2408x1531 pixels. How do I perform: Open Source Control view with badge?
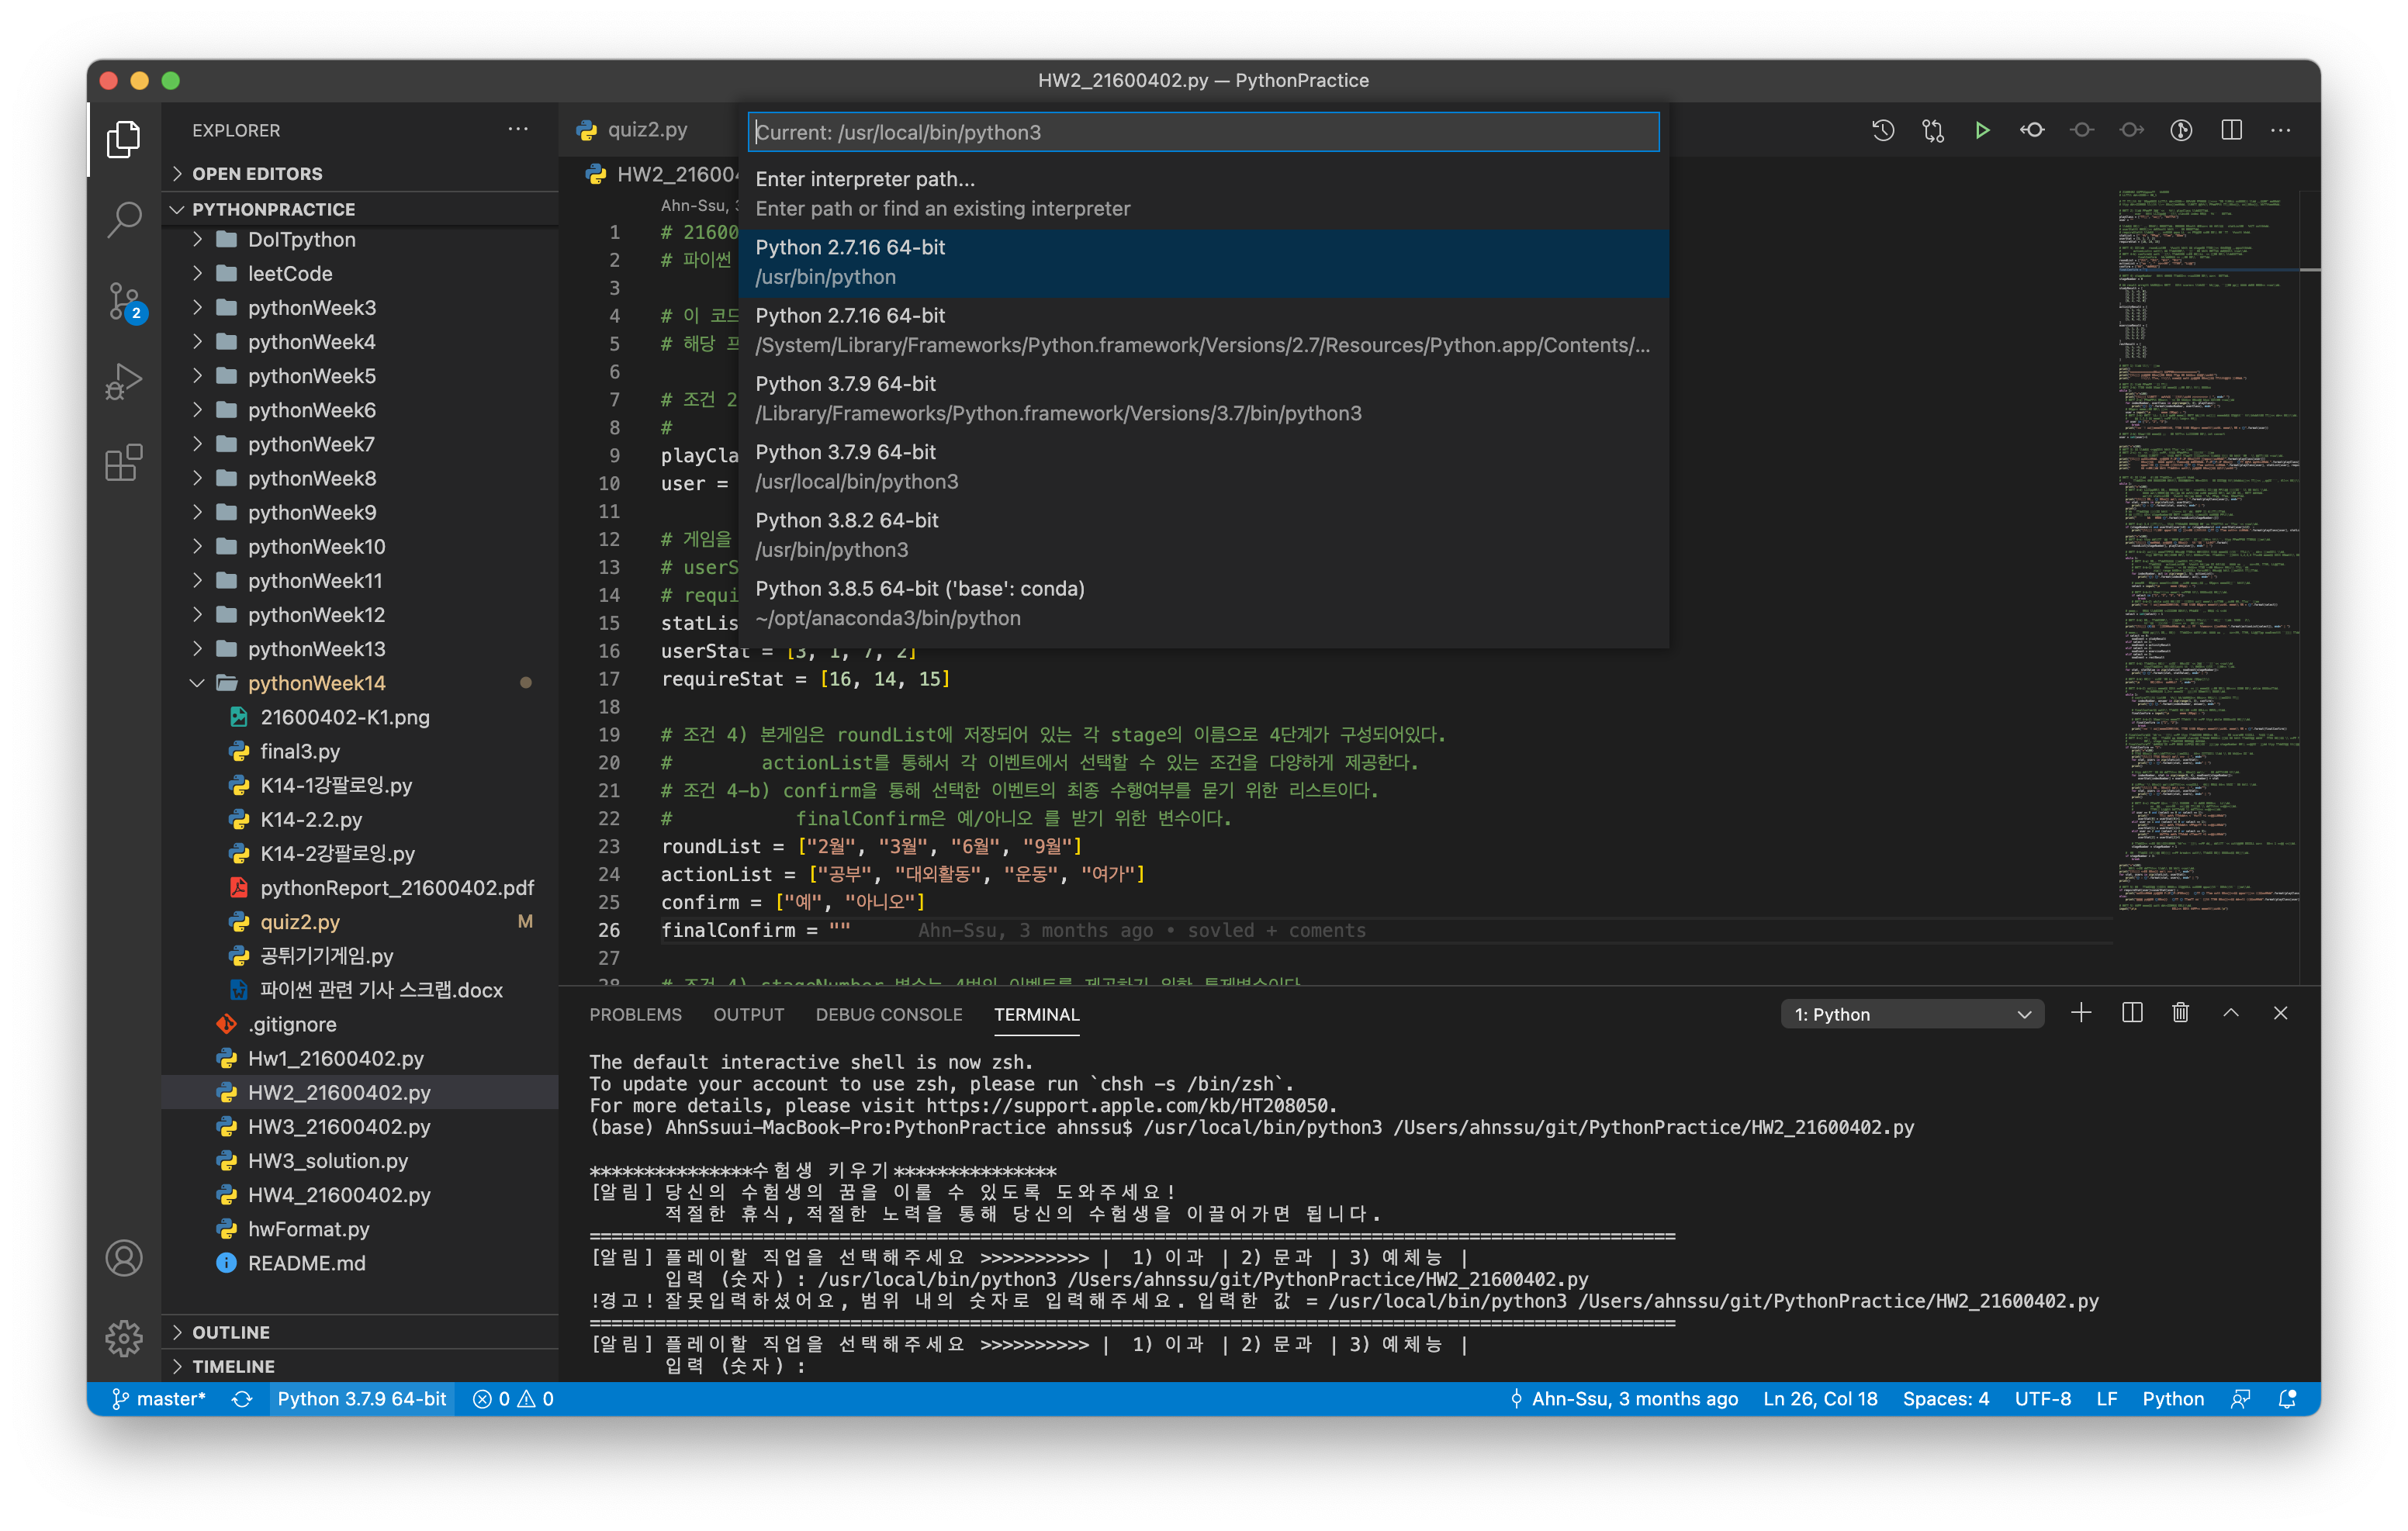coord(124,300)
